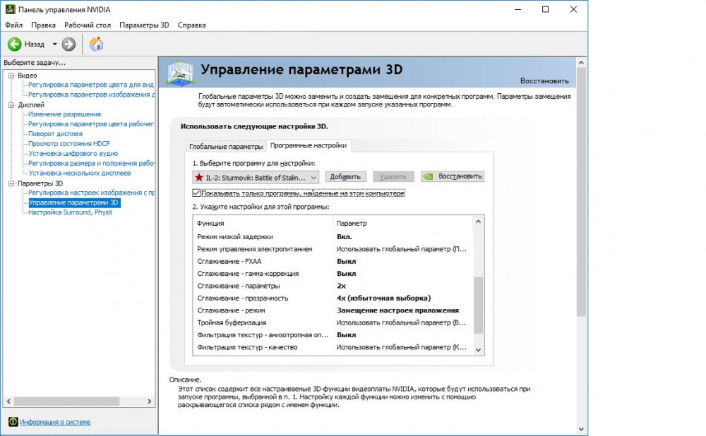Image resolution: width=706 pixels, height=436 pixels.
Task: Select Тройная буферизация row
Action: pyautogui.click(x=333, y=322)
